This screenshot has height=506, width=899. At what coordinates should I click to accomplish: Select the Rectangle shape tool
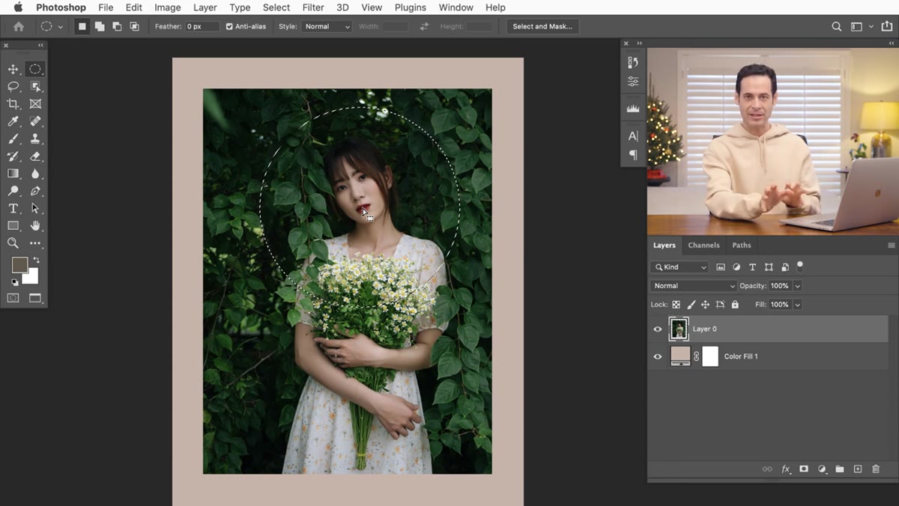coord(13,225)
